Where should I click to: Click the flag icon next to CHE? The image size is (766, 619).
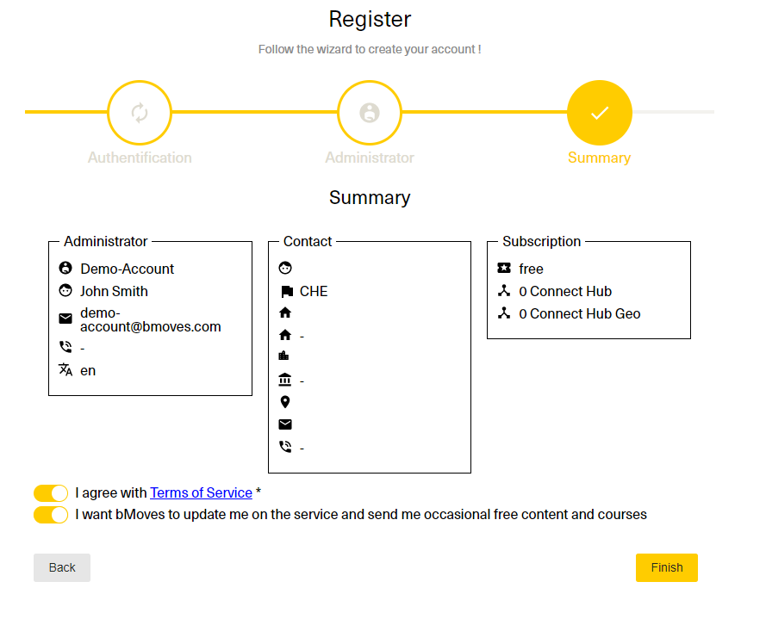tap(285, 292)
